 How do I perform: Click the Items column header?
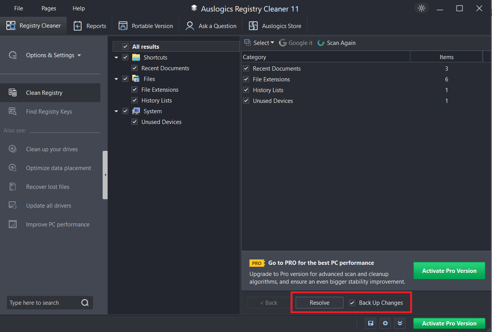pyautogui.click(x=446, y=57)
